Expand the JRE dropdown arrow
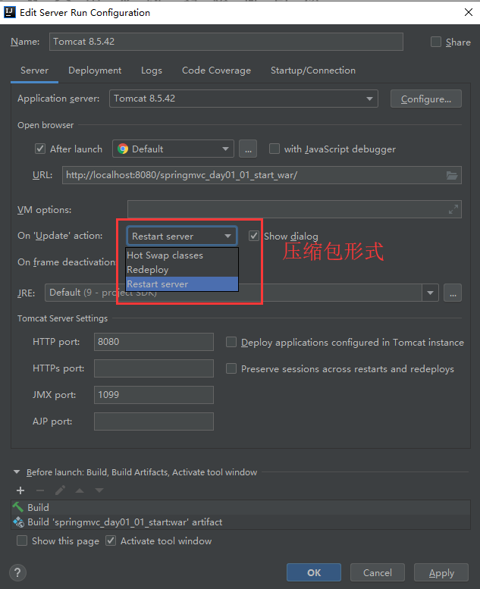480x589 pixels. tap(431, 293)
